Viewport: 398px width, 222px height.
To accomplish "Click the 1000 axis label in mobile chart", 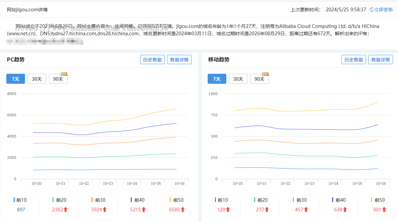I will 213,94.
